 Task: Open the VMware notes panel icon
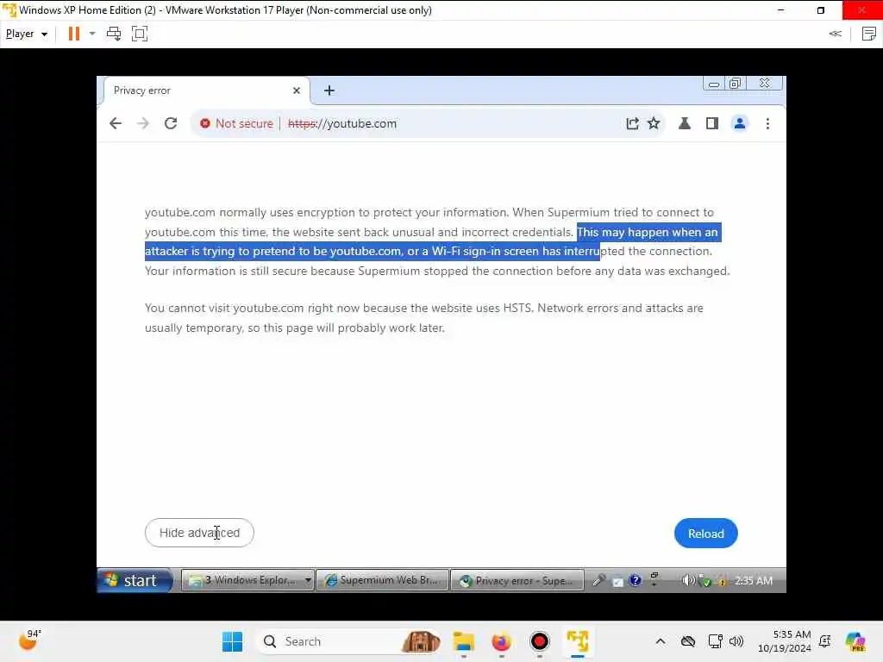869,34
